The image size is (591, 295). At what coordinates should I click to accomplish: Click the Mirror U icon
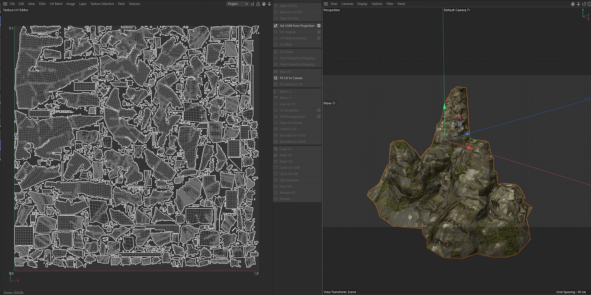pyautogui.click(x=276, y=91)
